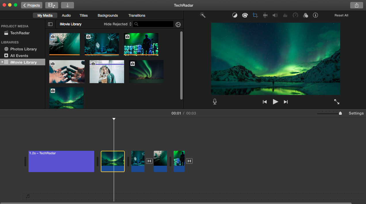
Task: Click the magic wand auto-enhance icon
Action: pos(203,15)
